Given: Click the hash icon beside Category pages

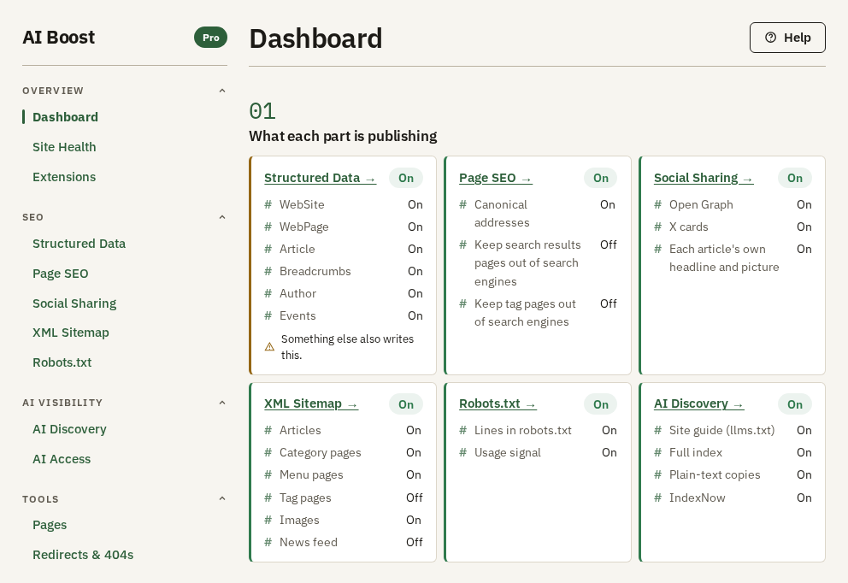Looking at the screenshot, I should (268, 452).
